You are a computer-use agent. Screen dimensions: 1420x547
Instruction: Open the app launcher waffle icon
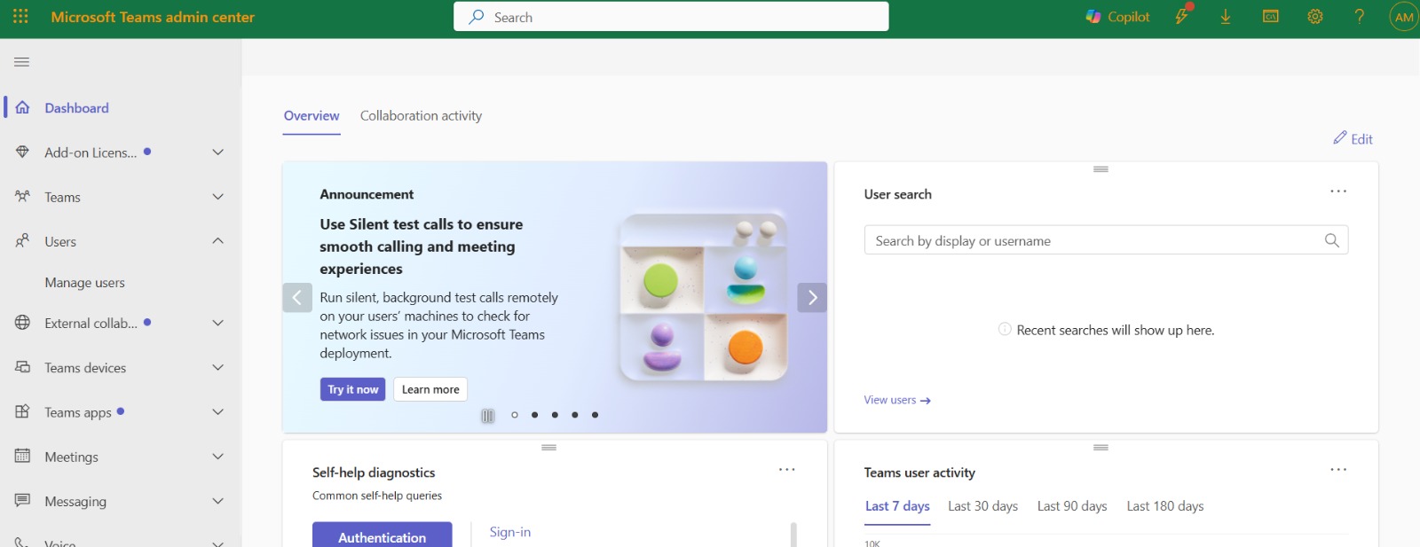(x=20, y=16)
